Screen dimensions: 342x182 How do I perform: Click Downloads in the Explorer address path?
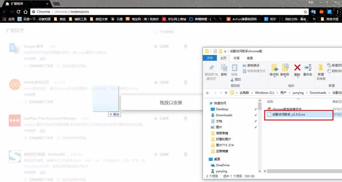pyautogui.click(x=318, y=93)
